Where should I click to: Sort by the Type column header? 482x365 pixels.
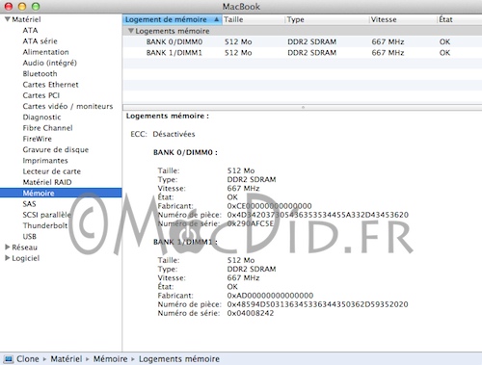pos(327,19)
